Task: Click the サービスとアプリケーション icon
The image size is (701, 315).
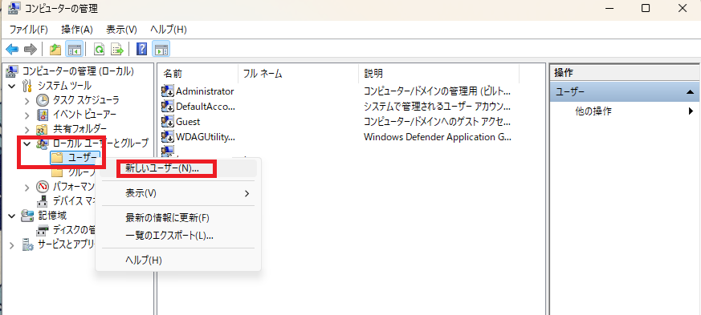Action: (28, 244)
